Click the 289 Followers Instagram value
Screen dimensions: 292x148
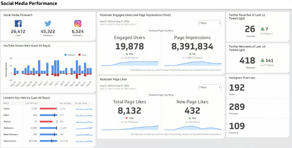tap(237, 107)
